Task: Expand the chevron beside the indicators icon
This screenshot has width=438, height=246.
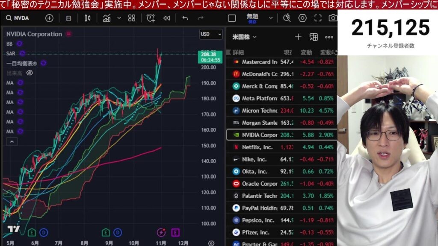Action: pyautogui.click(x=119, y=18)
